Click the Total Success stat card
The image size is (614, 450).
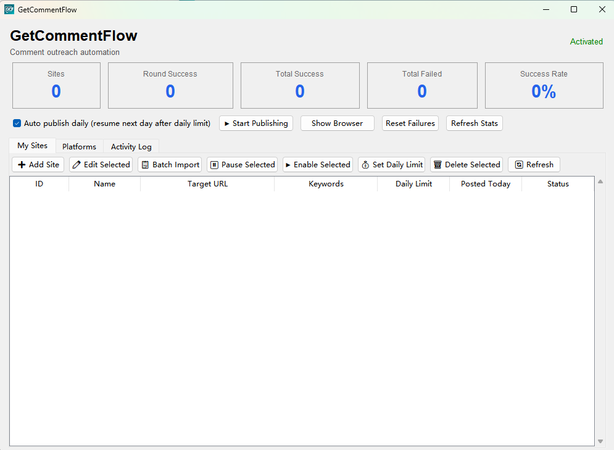click(x=300, y=85)
